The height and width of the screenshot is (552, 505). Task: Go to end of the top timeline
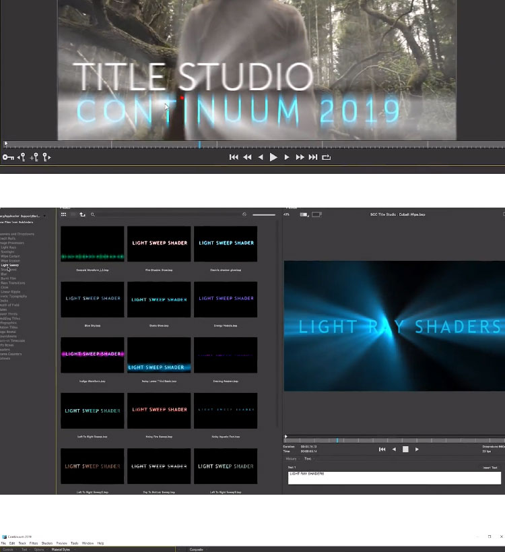click(x=313, y=157)
